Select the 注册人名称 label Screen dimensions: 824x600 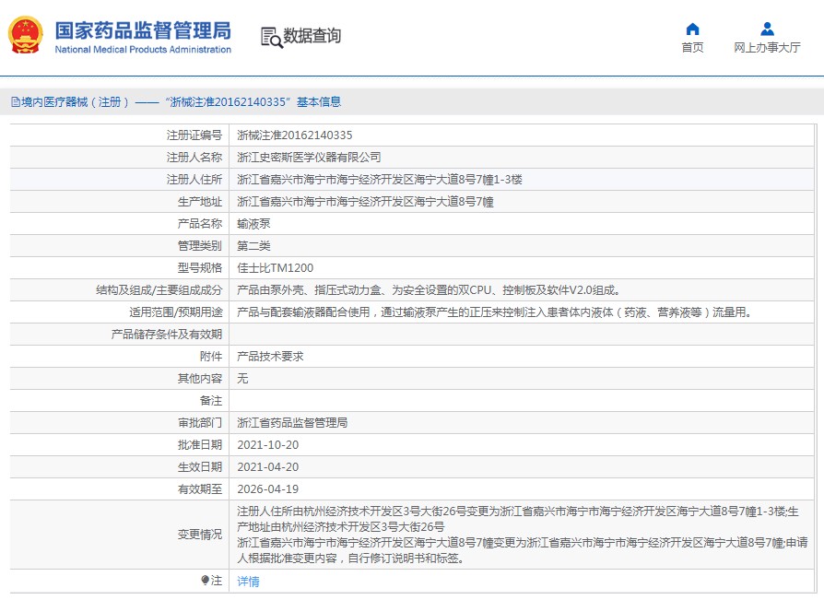(x=194, y=157)
